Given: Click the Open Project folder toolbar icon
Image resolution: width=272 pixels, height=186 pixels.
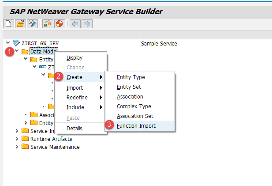Looking at the screenshot, I should [20, 23].
